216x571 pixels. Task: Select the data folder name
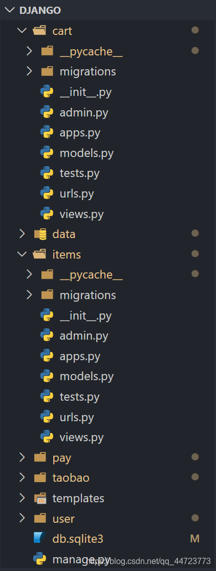(64, 234)
